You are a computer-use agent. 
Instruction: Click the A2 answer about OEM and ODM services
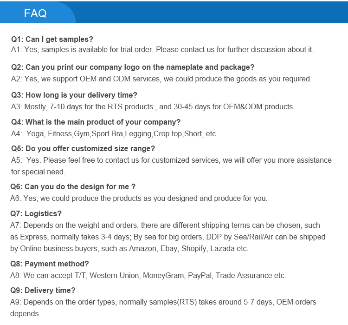tap(161, 79)
